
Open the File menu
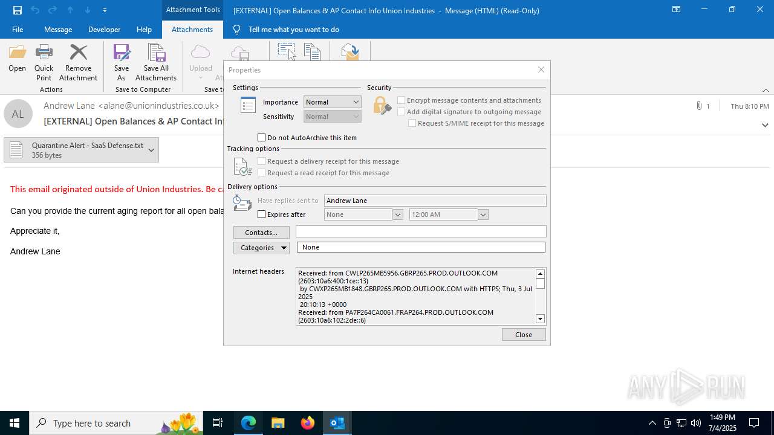coord(18,30)
